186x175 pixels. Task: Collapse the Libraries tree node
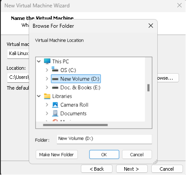pyautogui.click(x=39, y=96)
